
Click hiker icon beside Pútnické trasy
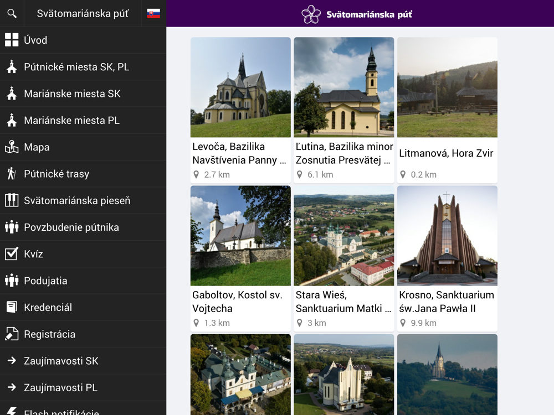[x=12, y=174]
